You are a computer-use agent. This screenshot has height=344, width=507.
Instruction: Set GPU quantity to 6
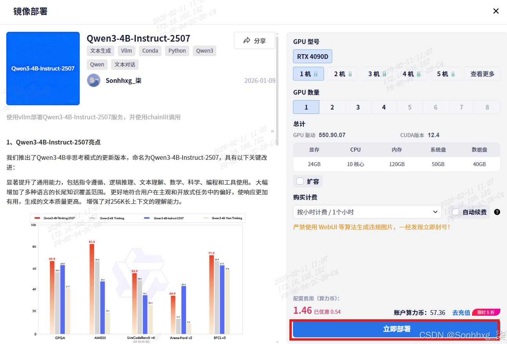tap(436, 107)
